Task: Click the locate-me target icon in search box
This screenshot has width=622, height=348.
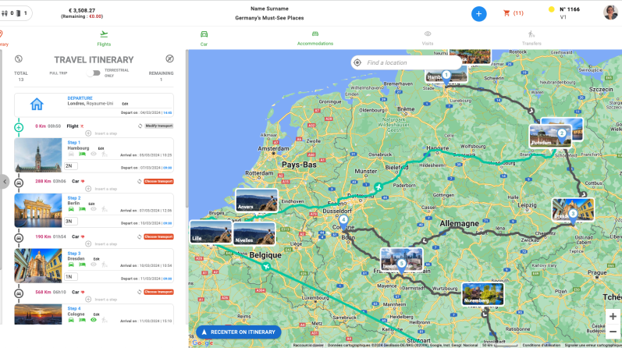Action: pyautogui.click(x=357, y=62)
